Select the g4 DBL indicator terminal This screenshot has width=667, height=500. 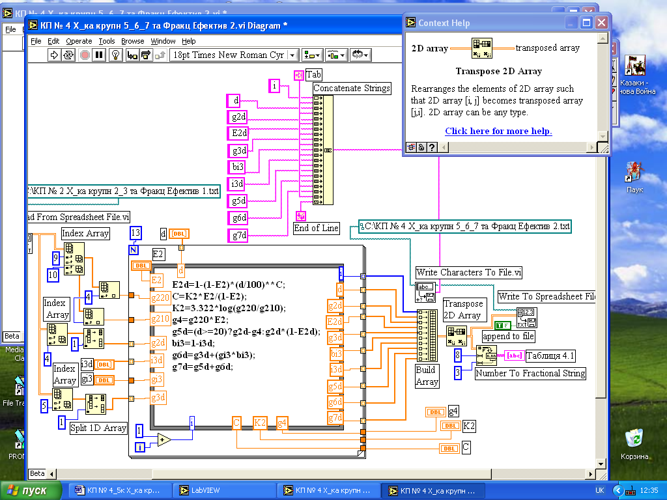[x=436, y=411]
